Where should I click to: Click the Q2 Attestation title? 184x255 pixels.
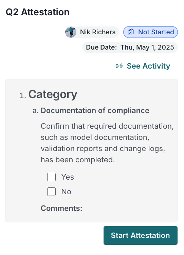pos(38,12)
